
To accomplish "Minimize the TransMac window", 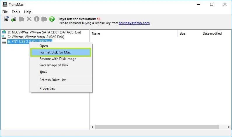I will (198, 4).
